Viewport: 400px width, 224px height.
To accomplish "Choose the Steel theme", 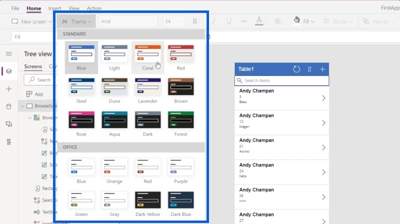I will [81, 90].
